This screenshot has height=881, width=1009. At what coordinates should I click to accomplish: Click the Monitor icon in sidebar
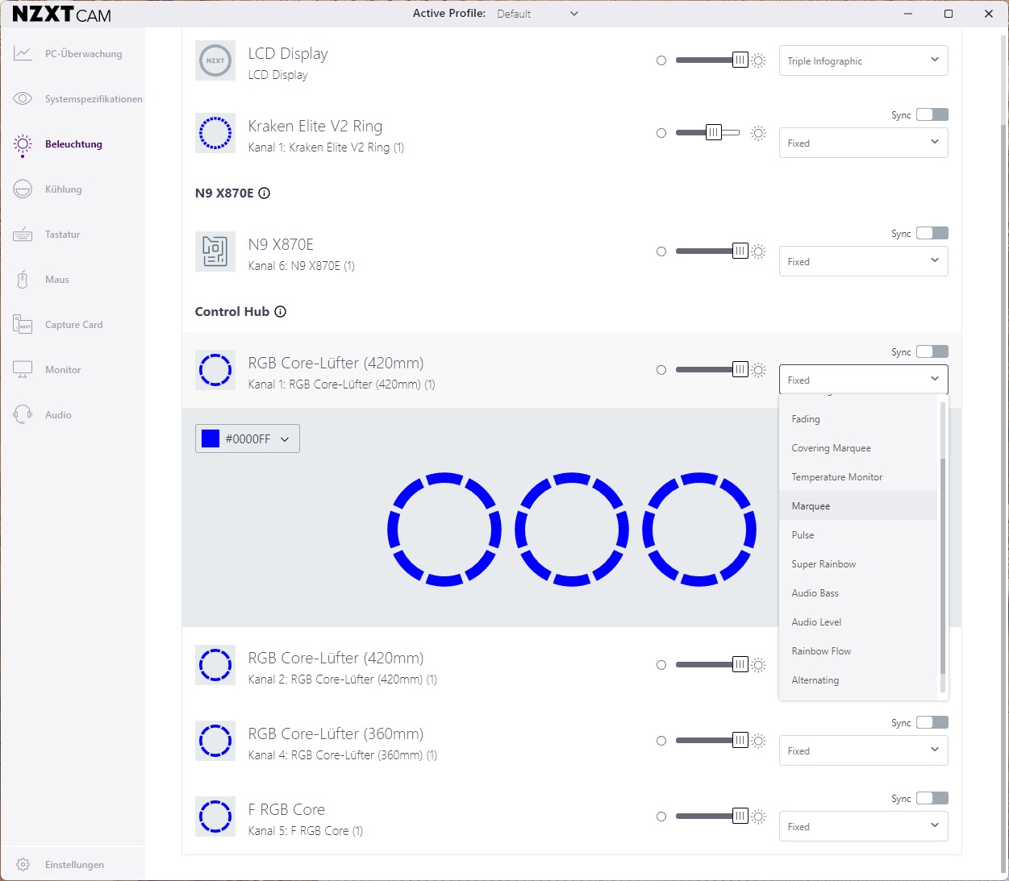[x=23, y=370]
